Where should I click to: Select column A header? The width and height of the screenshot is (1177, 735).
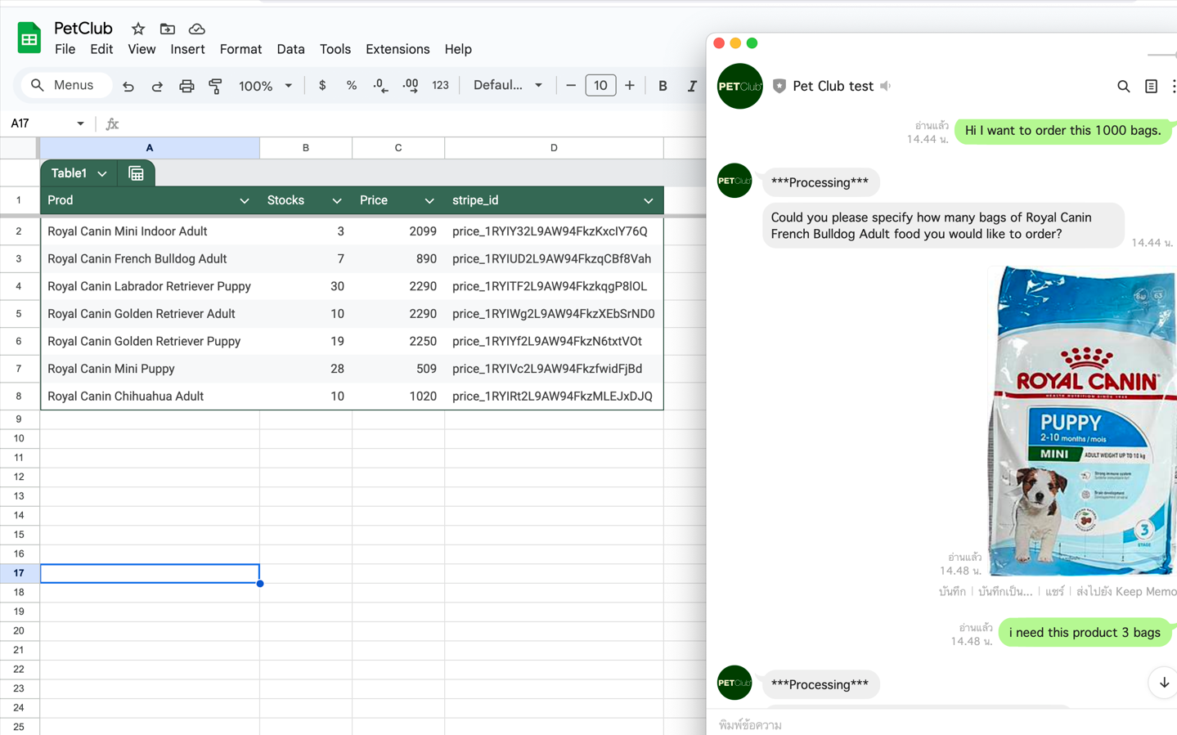coord(150,148)
